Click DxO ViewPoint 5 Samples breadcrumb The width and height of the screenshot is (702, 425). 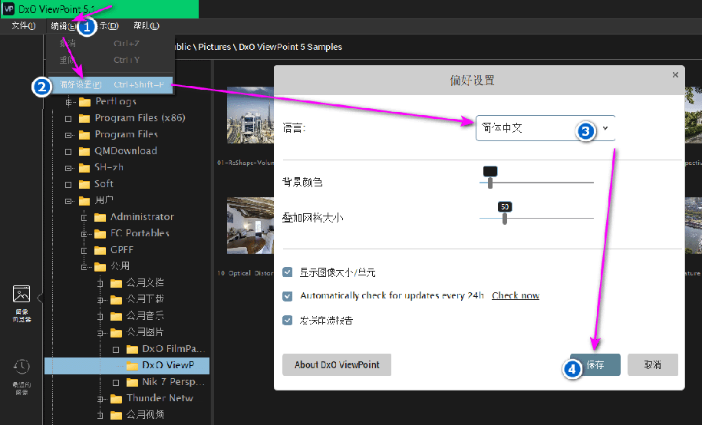click(x=290, y=47)
